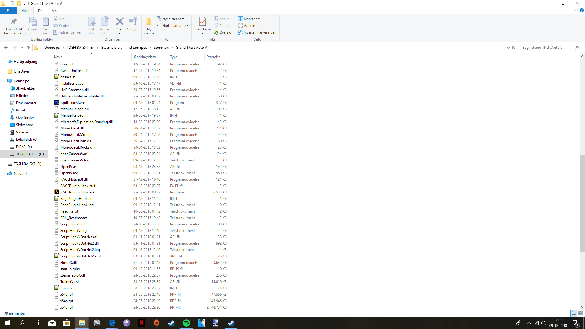Image resolution: width=585 pixels, height=329 pixels.
Task: Collapse the ribbon with the chevron
Action: click(575, 10)
